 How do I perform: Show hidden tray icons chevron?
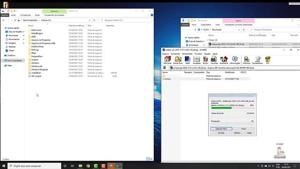258,166
